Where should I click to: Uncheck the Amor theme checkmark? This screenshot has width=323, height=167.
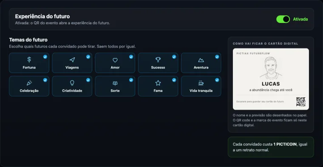(x=131, y=57)
